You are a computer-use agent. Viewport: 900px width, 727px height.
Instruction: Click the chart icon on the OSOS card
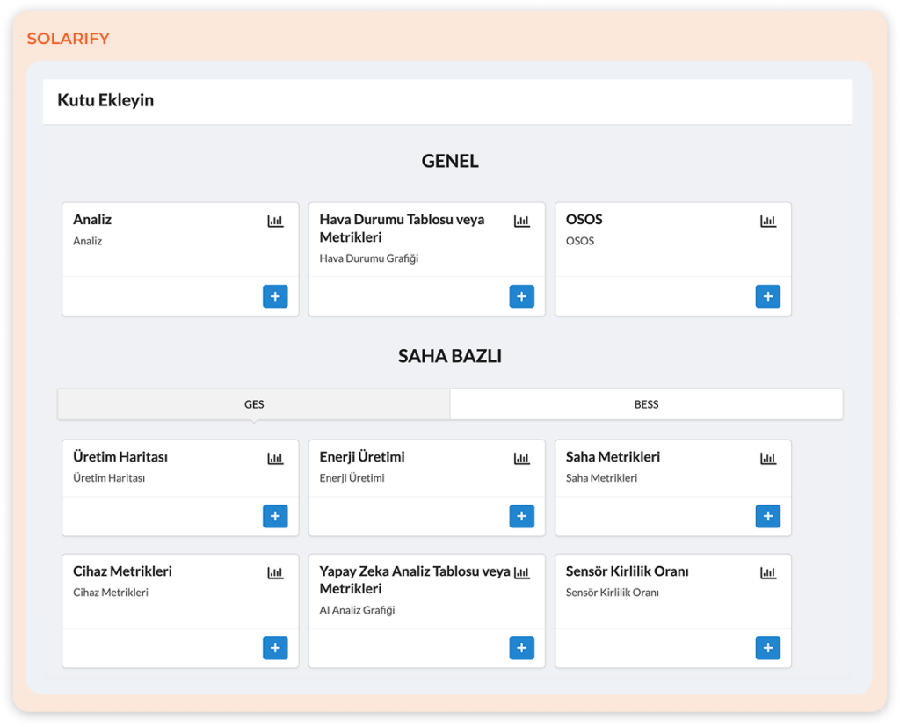point(767,221)
